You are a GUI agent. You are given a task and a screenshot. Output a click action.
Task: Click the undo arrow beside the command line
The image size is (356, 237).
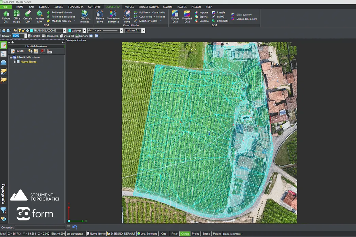pos(75,227)
